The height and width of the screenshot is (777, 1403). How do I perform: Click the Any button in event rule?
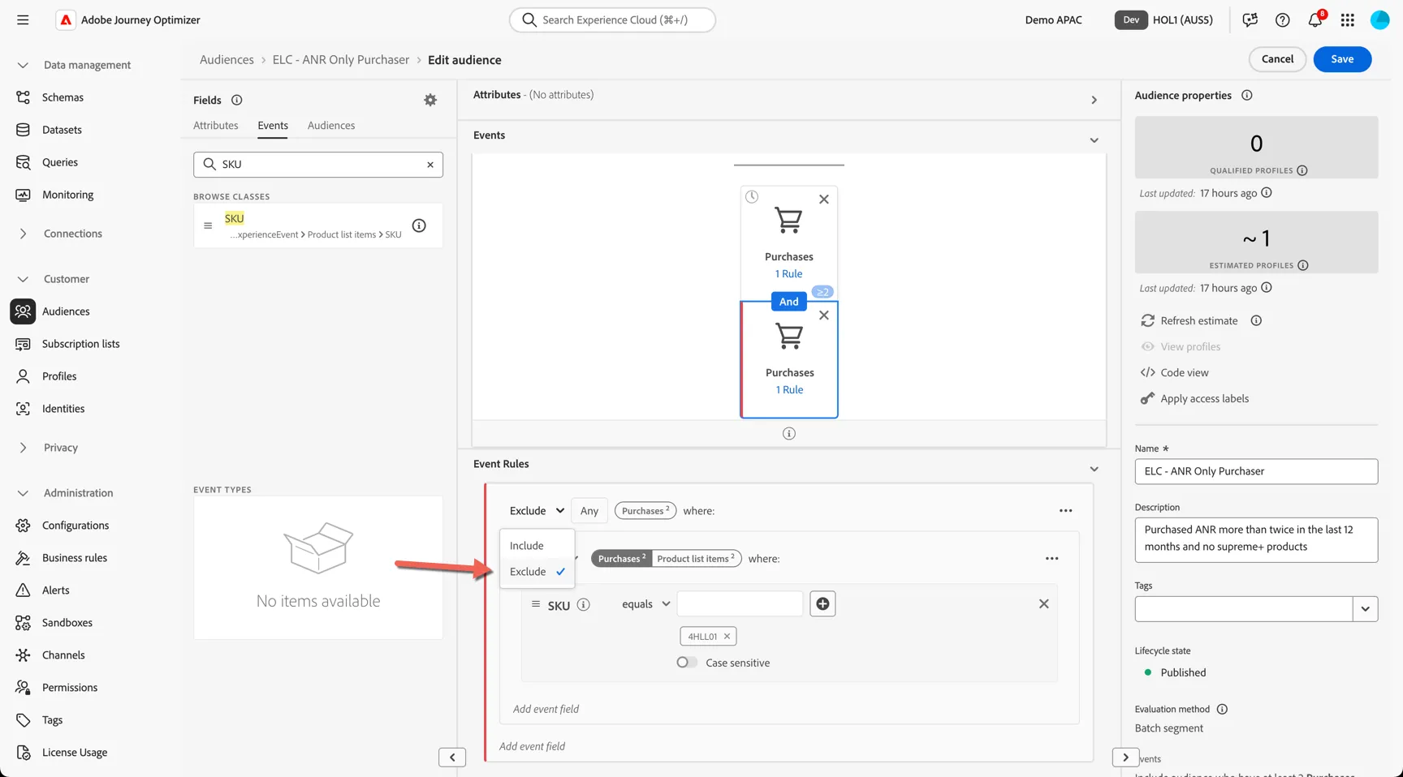589,511
